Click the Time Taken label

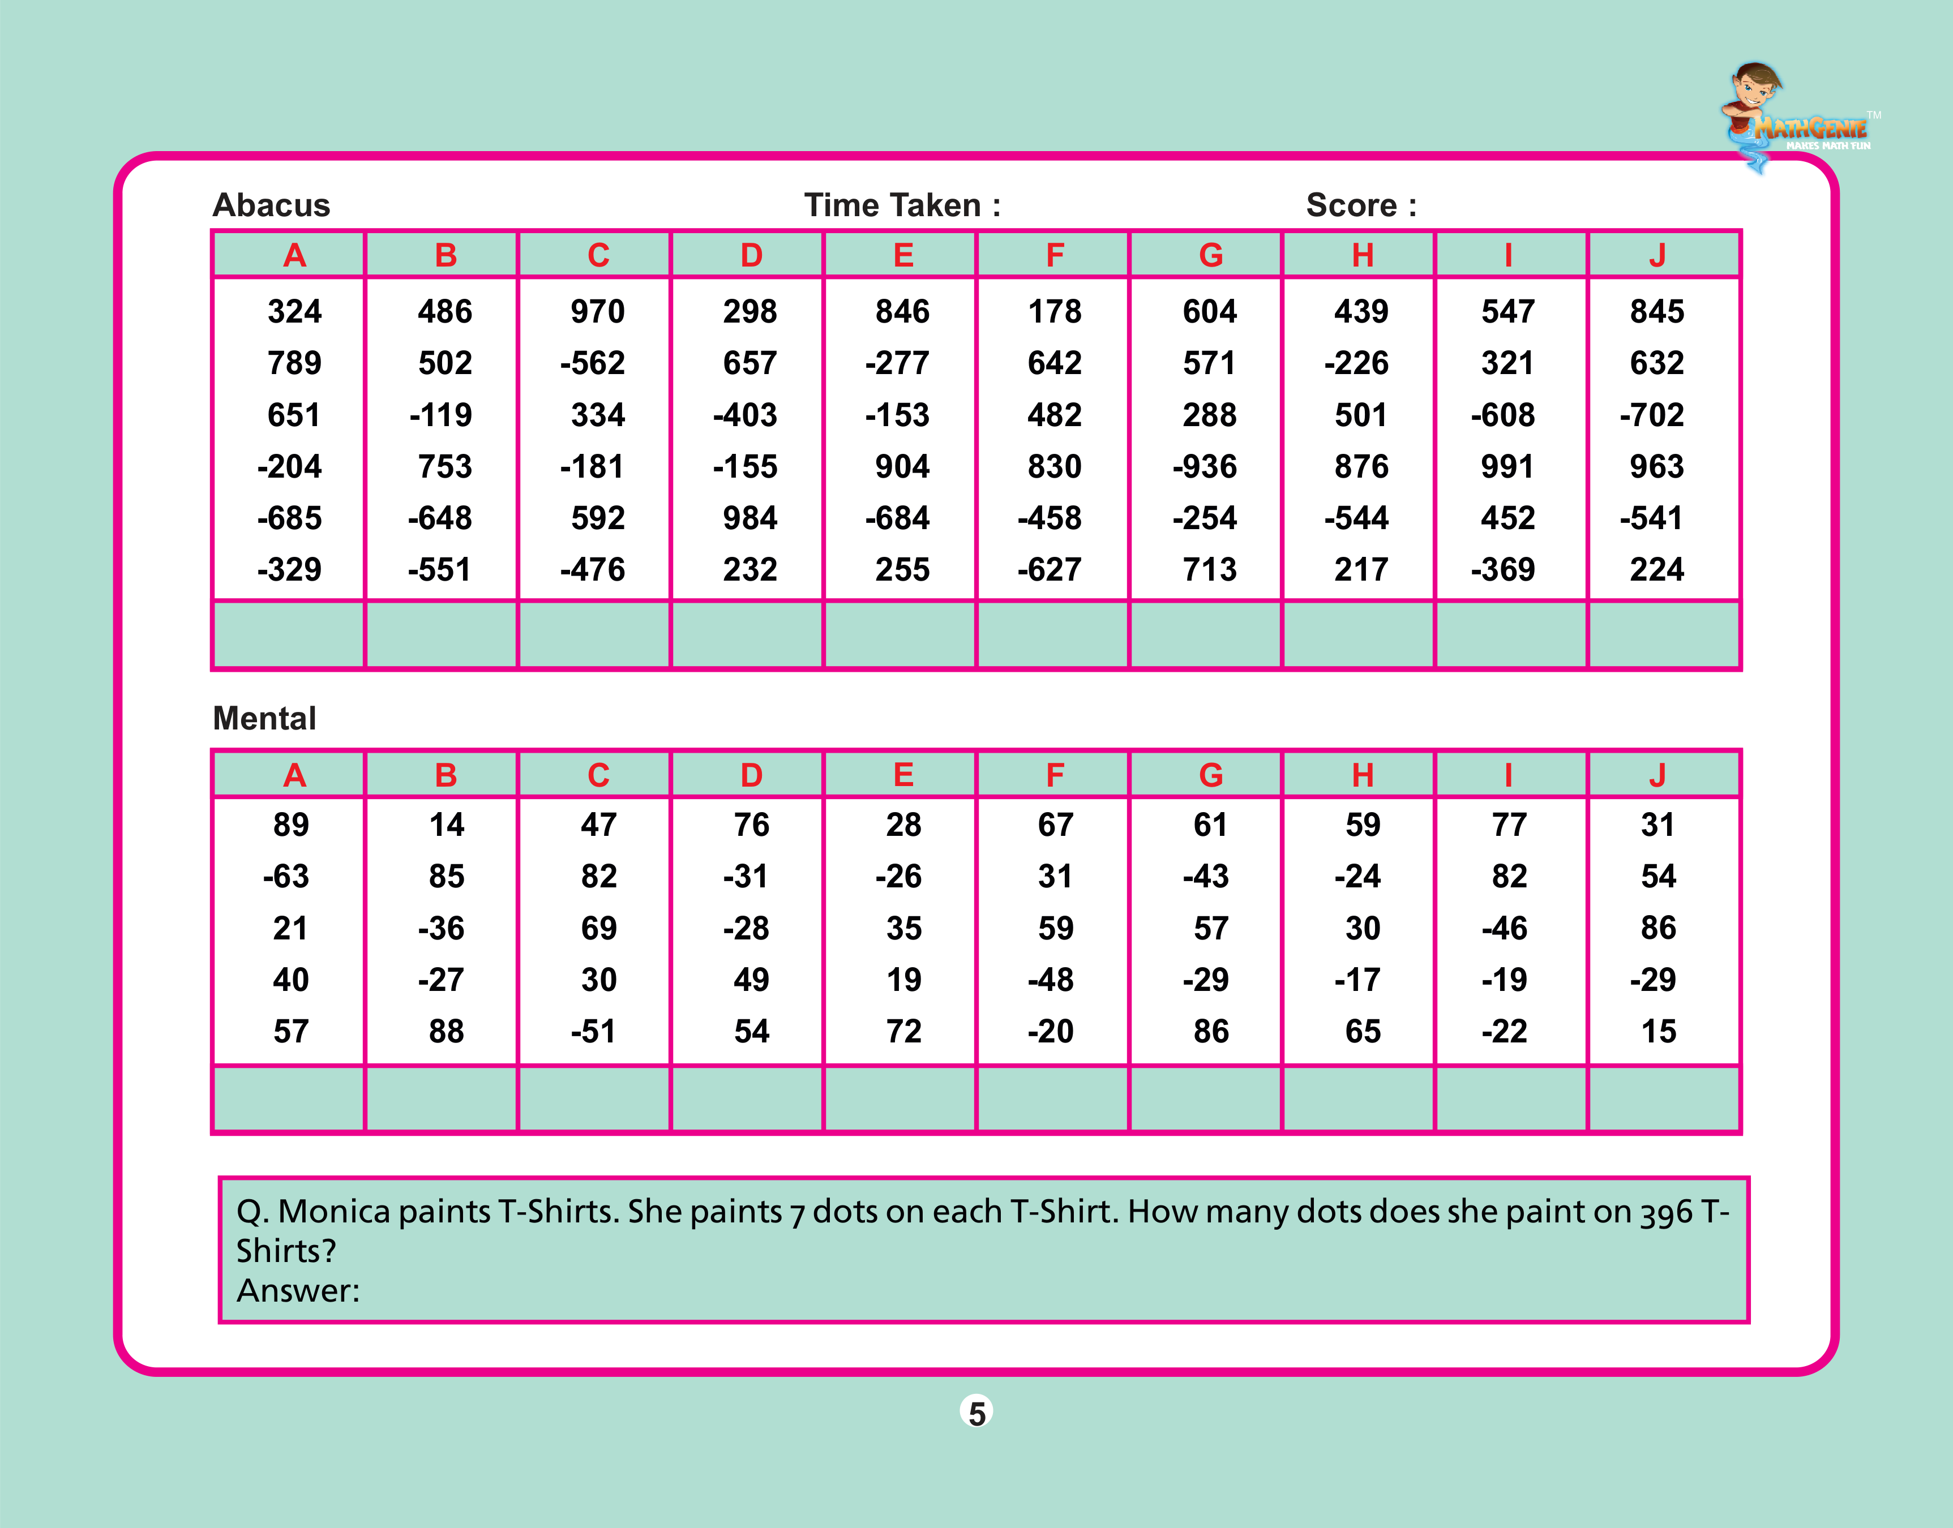[x=902, y=206]
